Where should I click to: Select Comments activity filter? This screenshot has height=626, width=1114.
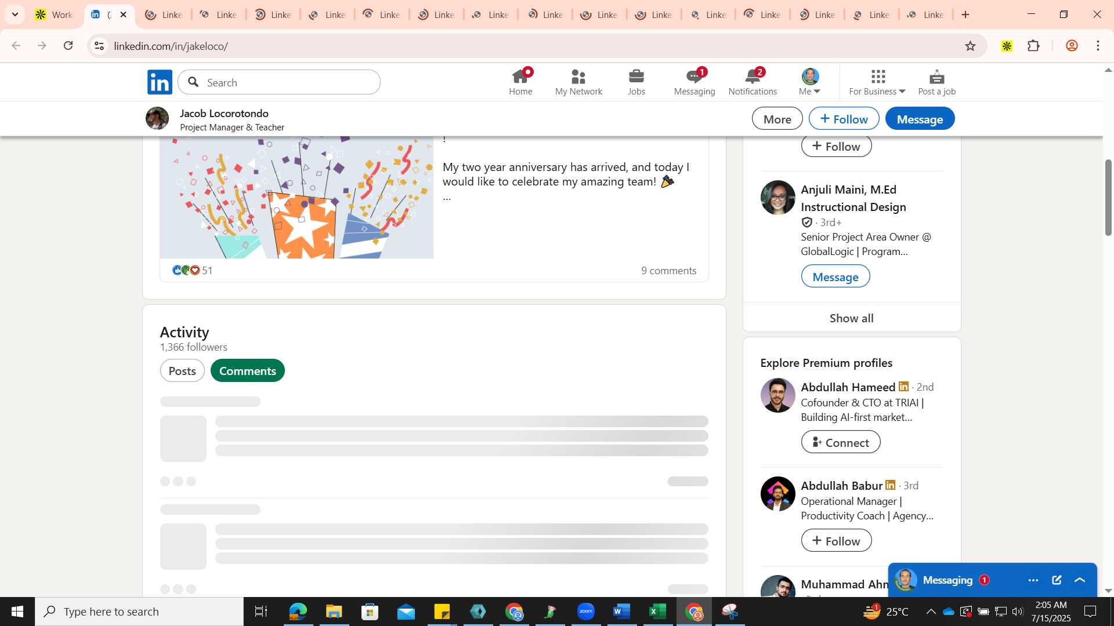click(248, 371)
